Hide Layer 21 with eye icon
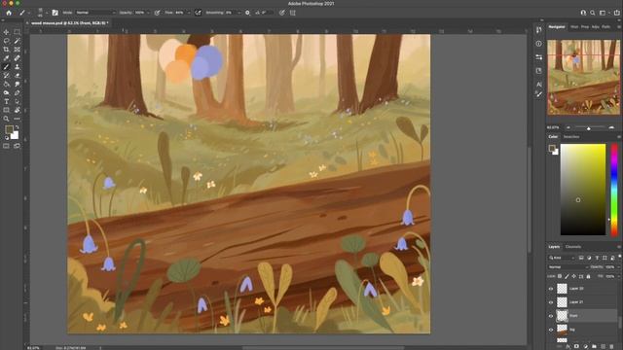Viewport: 623px width, 350px height. [551, 302]
